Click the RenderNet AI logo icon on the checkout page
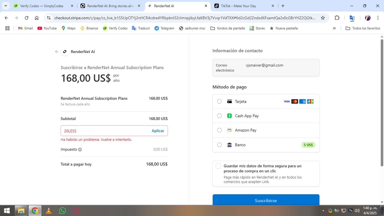The image size is (384, 216). (65, 52)
